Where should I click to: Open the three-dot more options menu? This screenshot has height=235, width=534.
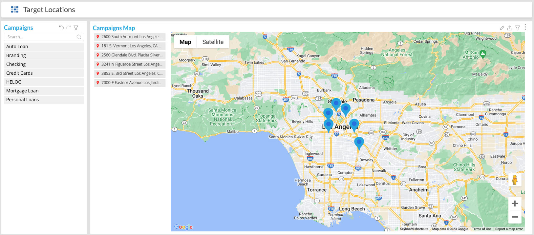coord(525,27)
